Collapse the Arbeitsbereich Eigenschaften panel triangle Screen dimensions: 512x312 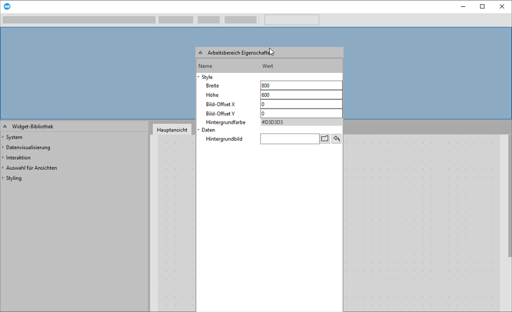point(200,52)
